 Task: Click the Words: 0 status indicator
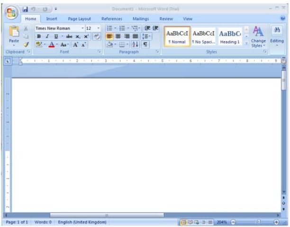(43, 222)
